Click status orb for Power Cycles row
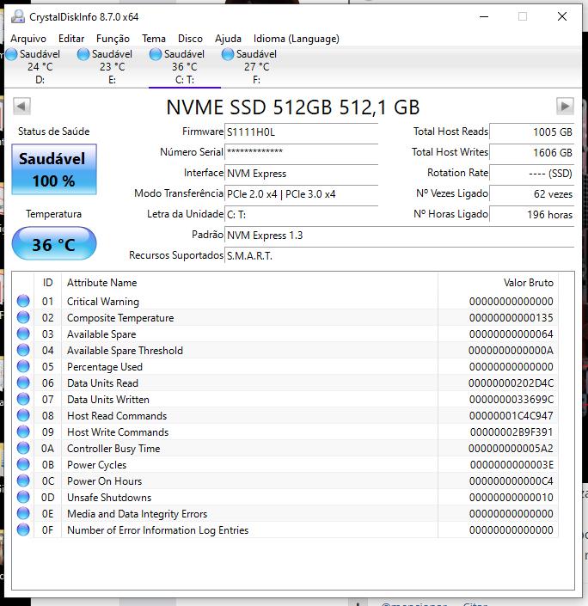Image resolution: width=588 pixels, height=606 pixels. pos(23,464)
